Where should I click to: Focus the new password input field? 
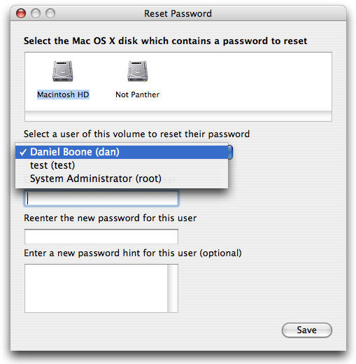pos(101,199)
